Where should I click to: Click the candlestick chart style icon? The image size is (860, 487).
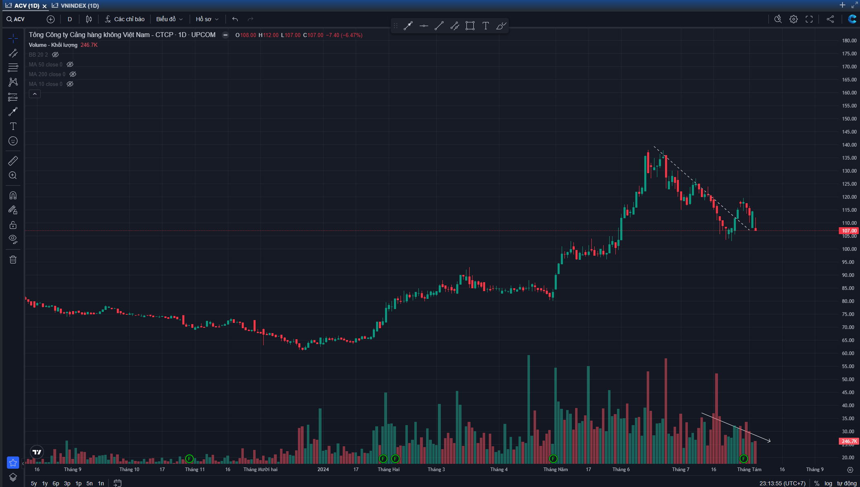[89, 19]
